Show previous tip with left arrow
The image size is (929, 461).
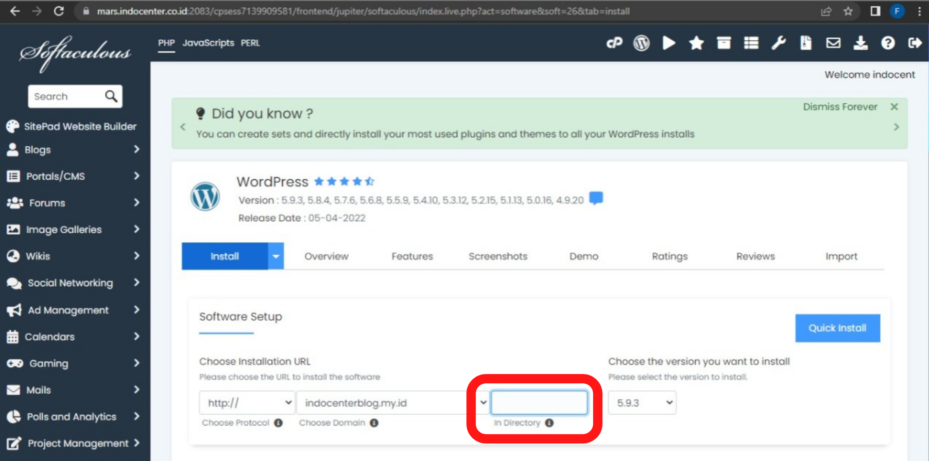(x=183, y=127)
